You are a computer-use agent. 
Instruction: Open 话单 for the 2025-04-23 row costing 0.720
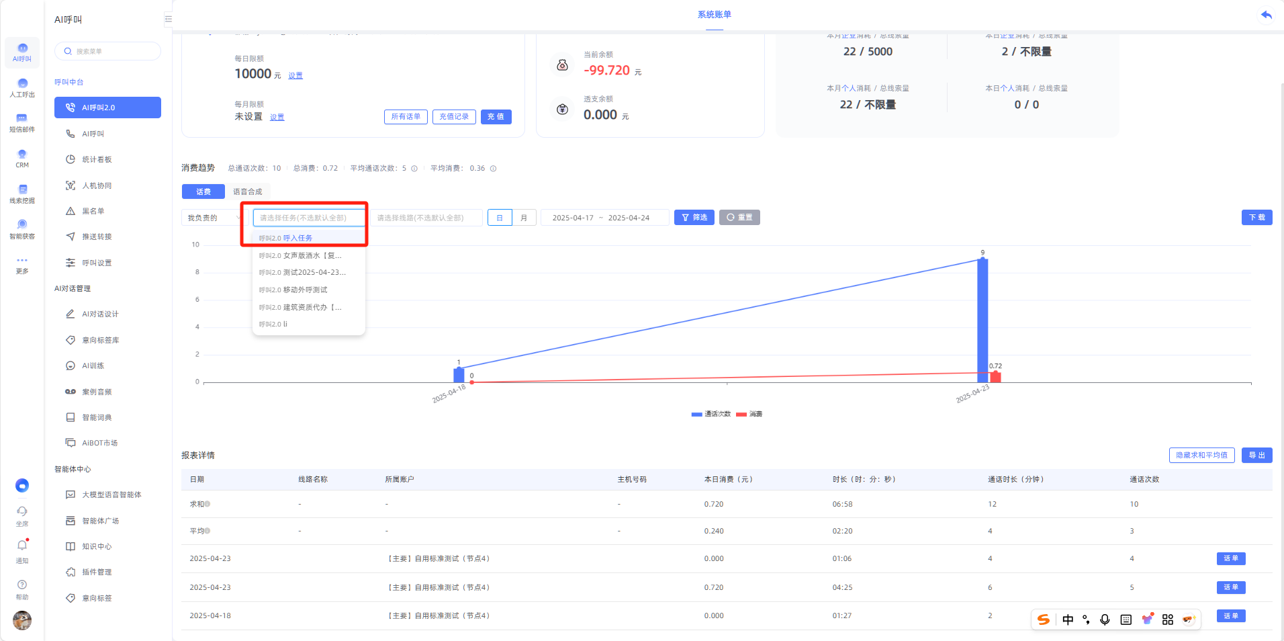1231,587
